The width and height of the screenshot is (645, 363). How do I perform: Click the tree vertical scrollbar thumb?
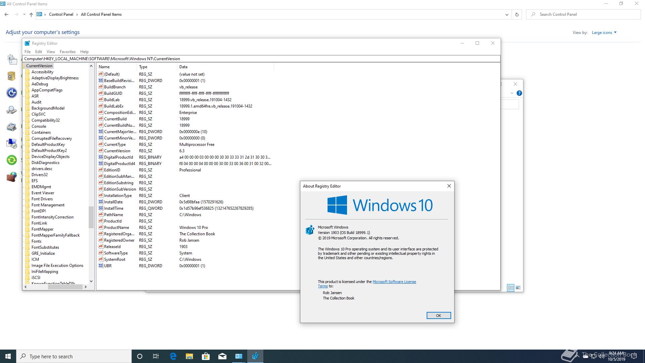[x=91, y=217]
